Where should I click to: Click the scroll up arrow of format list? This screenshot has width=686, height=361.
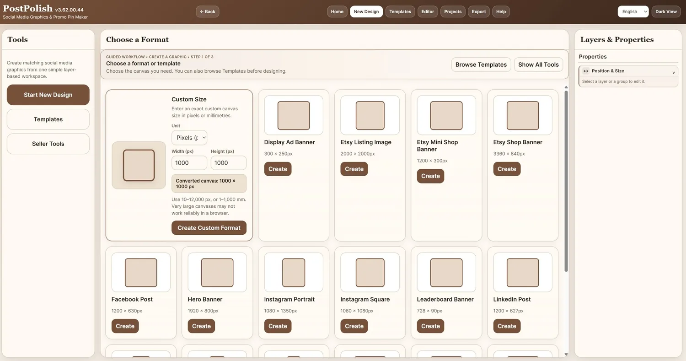[x=566, y=87]
